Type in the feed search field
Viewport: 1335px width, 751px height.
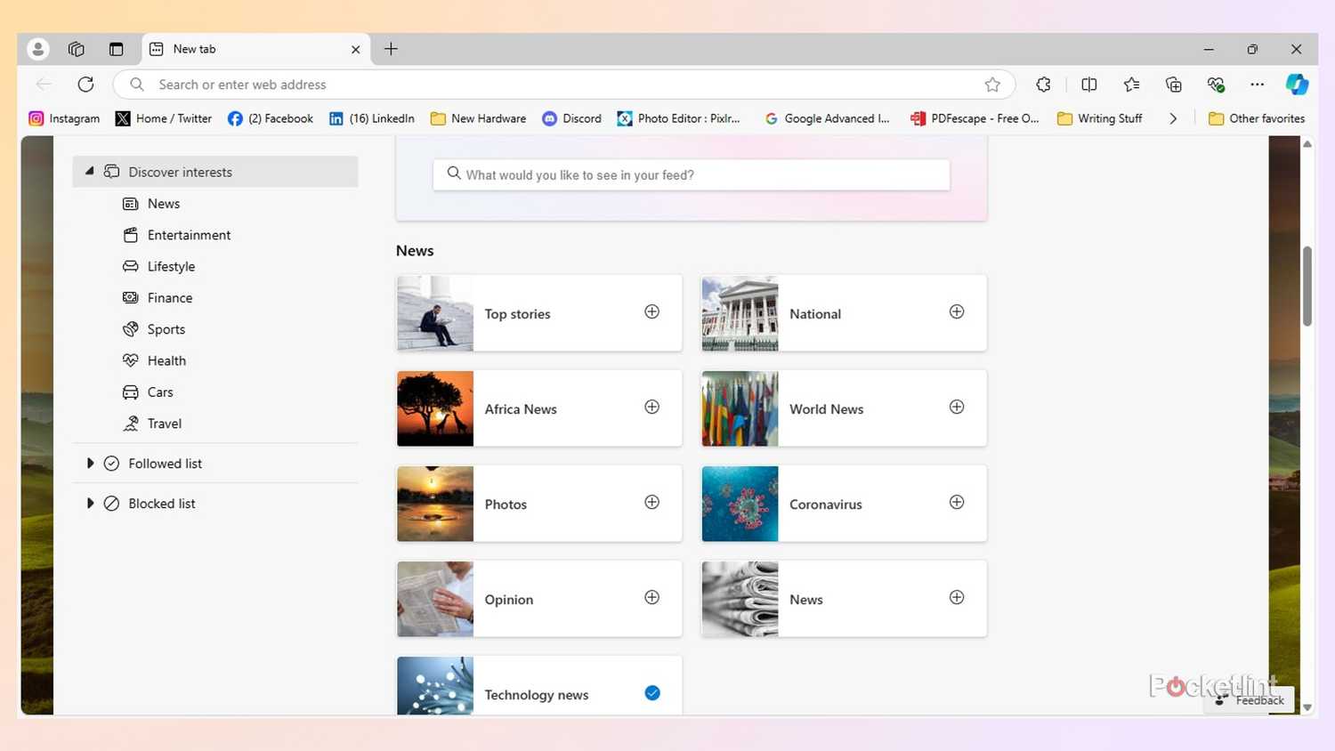click(691, 174)
